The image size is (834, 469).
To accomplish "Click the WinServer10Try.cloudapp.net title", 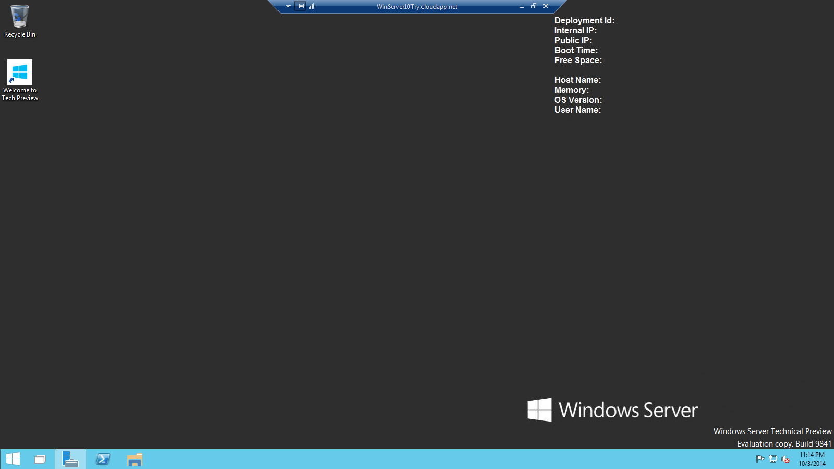I will [417, 7].
